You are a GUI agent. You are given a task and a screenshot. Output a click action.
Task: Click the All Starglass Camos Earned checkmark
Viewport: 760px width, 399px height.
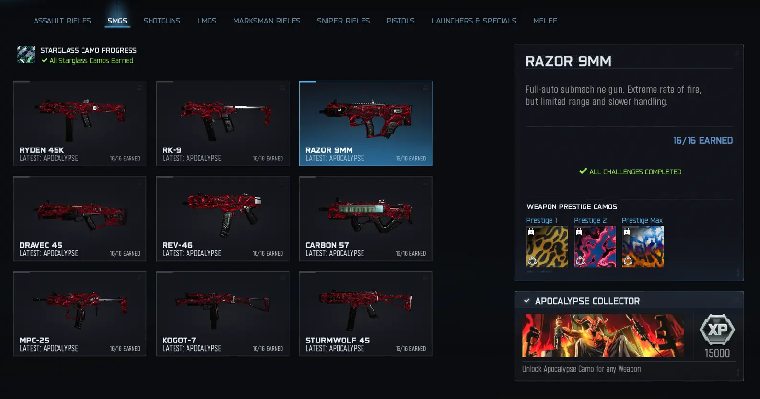[44, 60]
